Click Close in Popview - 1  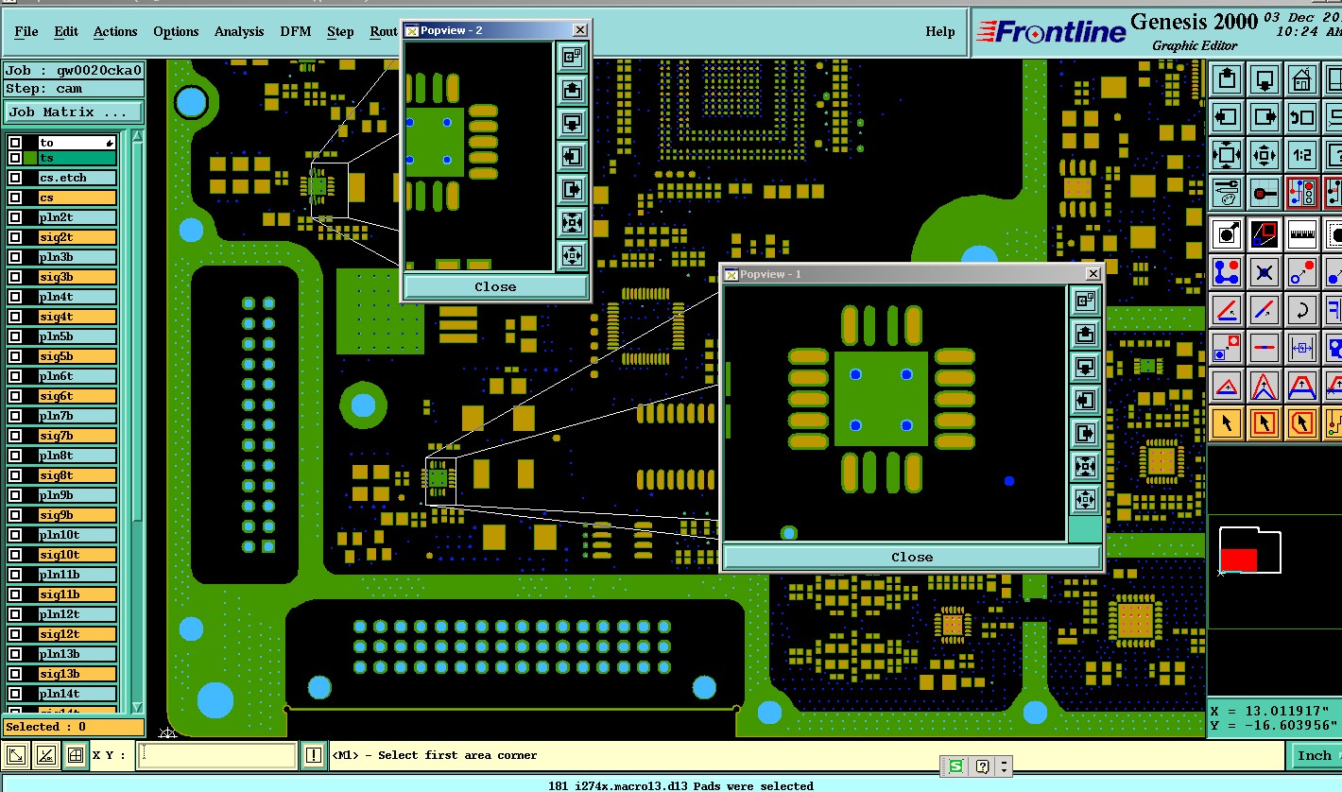point(912,557)
